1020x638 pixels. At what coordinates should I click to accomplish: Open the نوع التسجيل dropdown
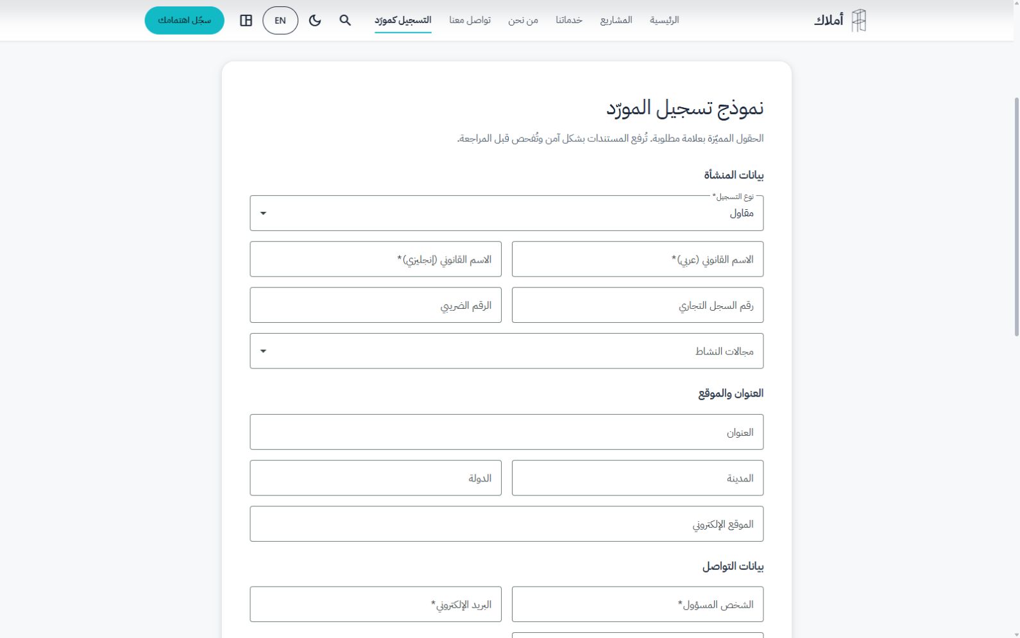(507, 213)
